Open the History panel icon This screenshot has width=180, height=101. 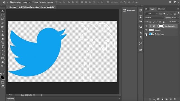141,10
